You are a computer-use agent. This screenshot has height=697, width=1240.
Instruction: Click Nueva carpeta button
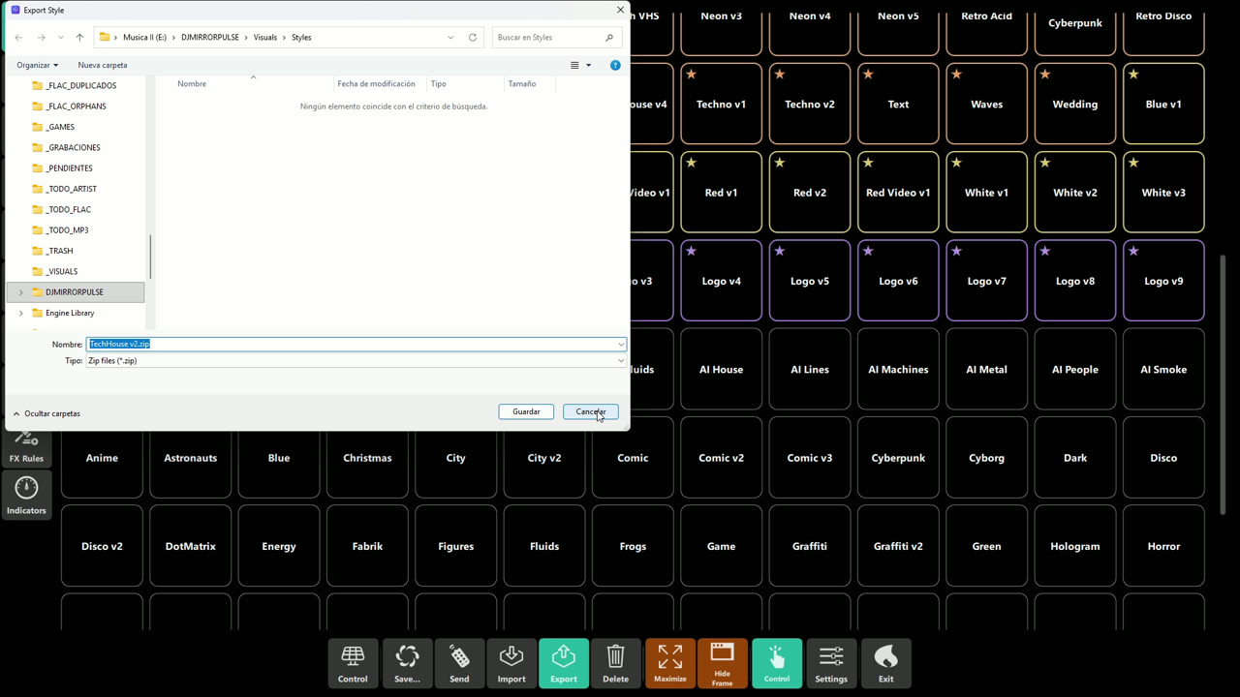coord(103,65)
